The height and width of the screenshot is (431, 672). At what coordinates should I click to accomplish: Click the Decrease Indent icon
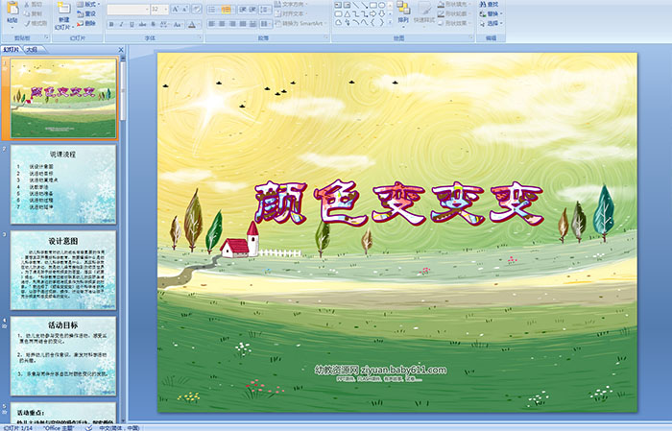click(243, 10)
